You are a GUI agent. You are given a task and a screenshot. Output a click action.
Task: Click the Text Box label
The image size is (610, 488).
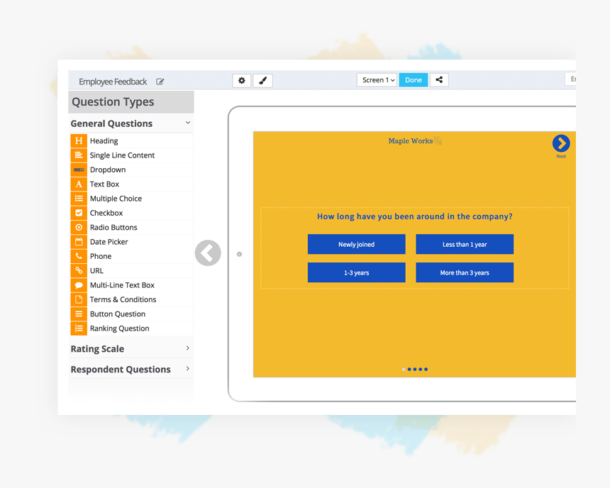pos(104,184)
